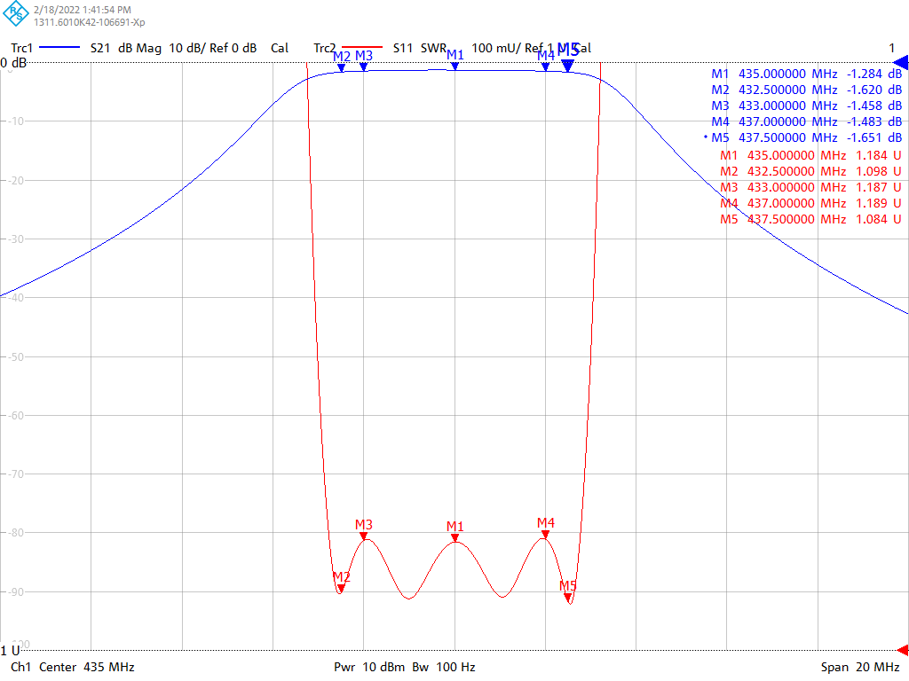Click the marker readout row 1.187 U
This screenshot has width=909, height=681.
tap(810, 188)
